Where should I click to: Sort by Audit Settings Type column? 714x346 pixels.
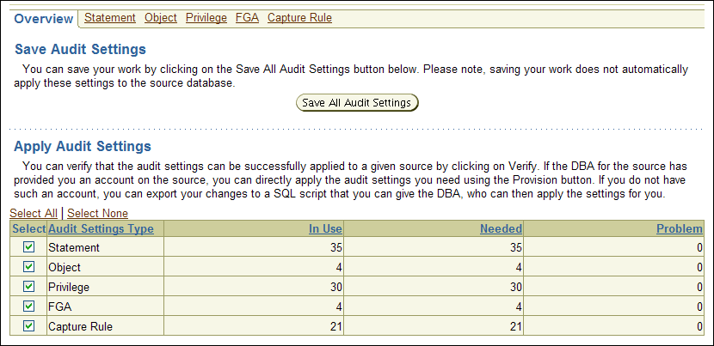102,228
